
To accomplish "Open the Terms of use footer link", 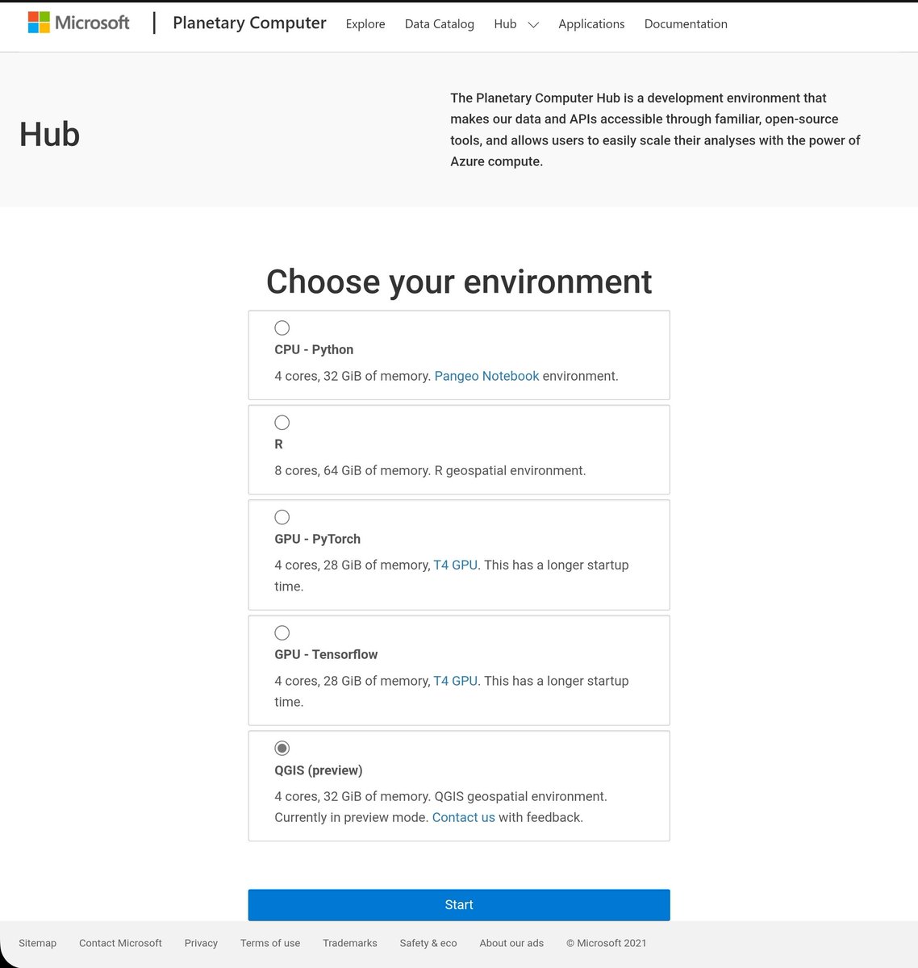I will (x=270, y=943).
